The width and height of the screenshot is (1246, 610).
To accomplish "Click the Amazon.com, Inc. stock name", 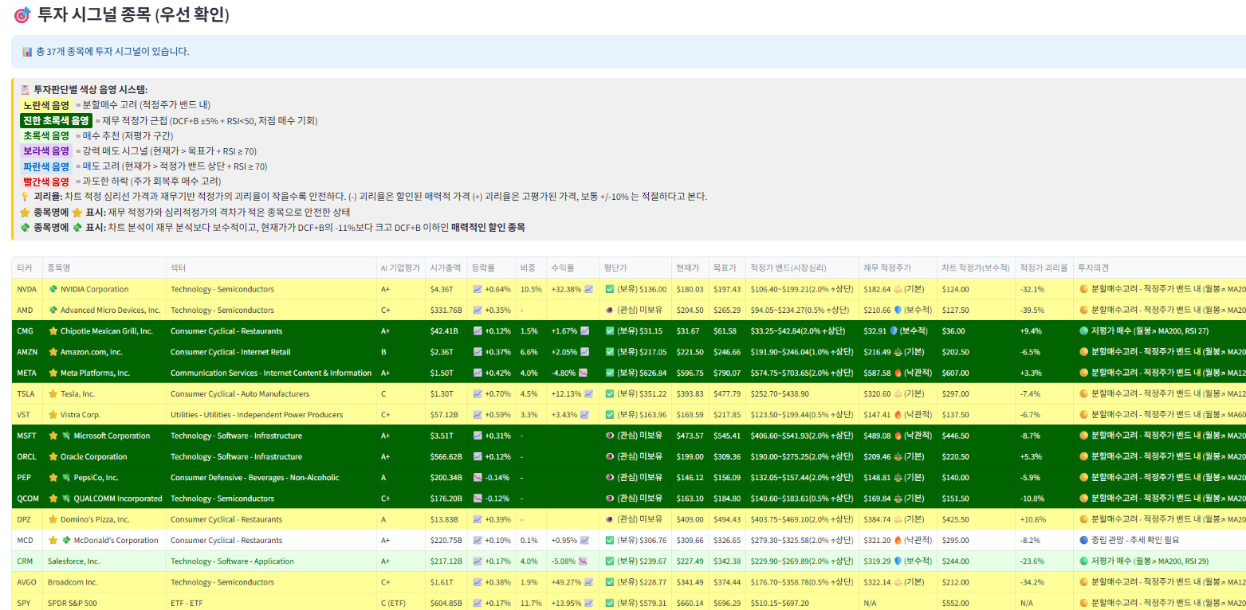I will coord(91,352).
